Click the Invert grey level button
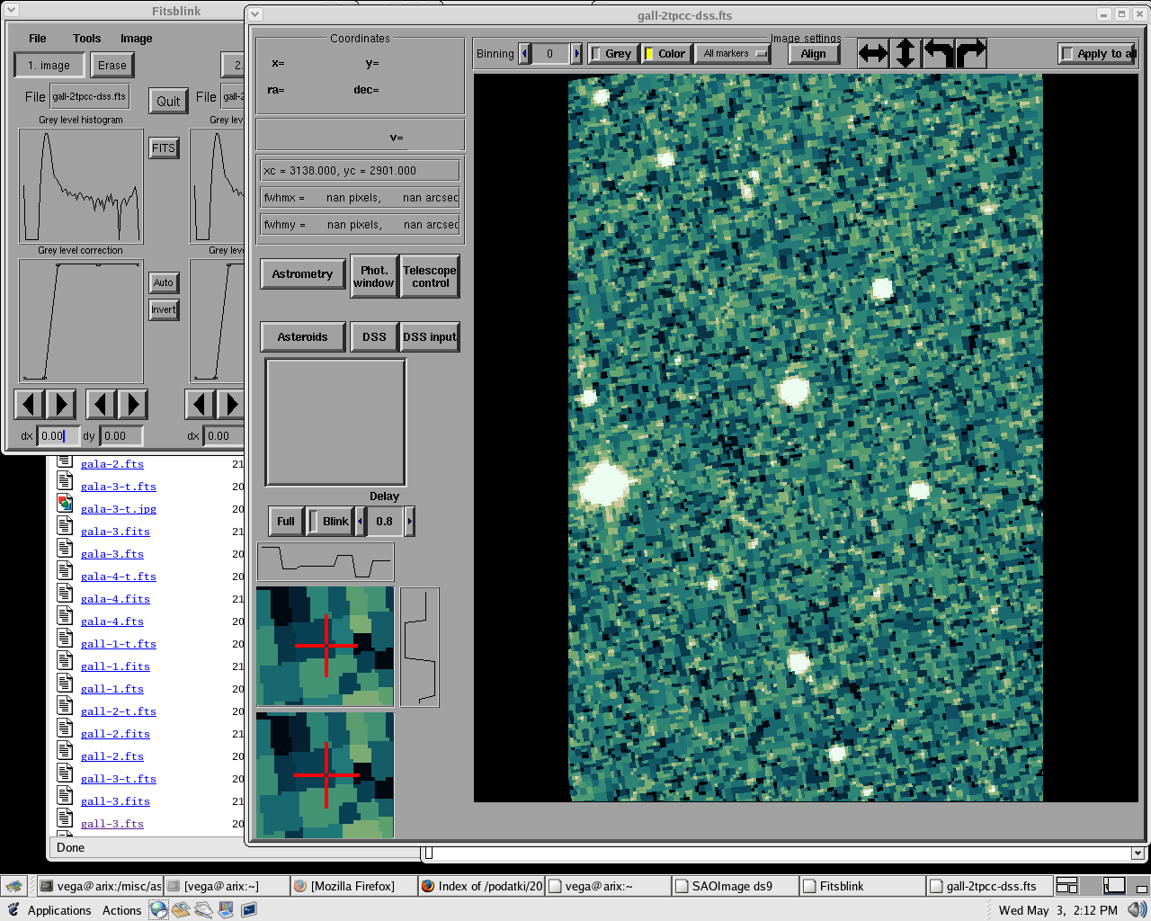The image size is (1151, 921). 164,310
